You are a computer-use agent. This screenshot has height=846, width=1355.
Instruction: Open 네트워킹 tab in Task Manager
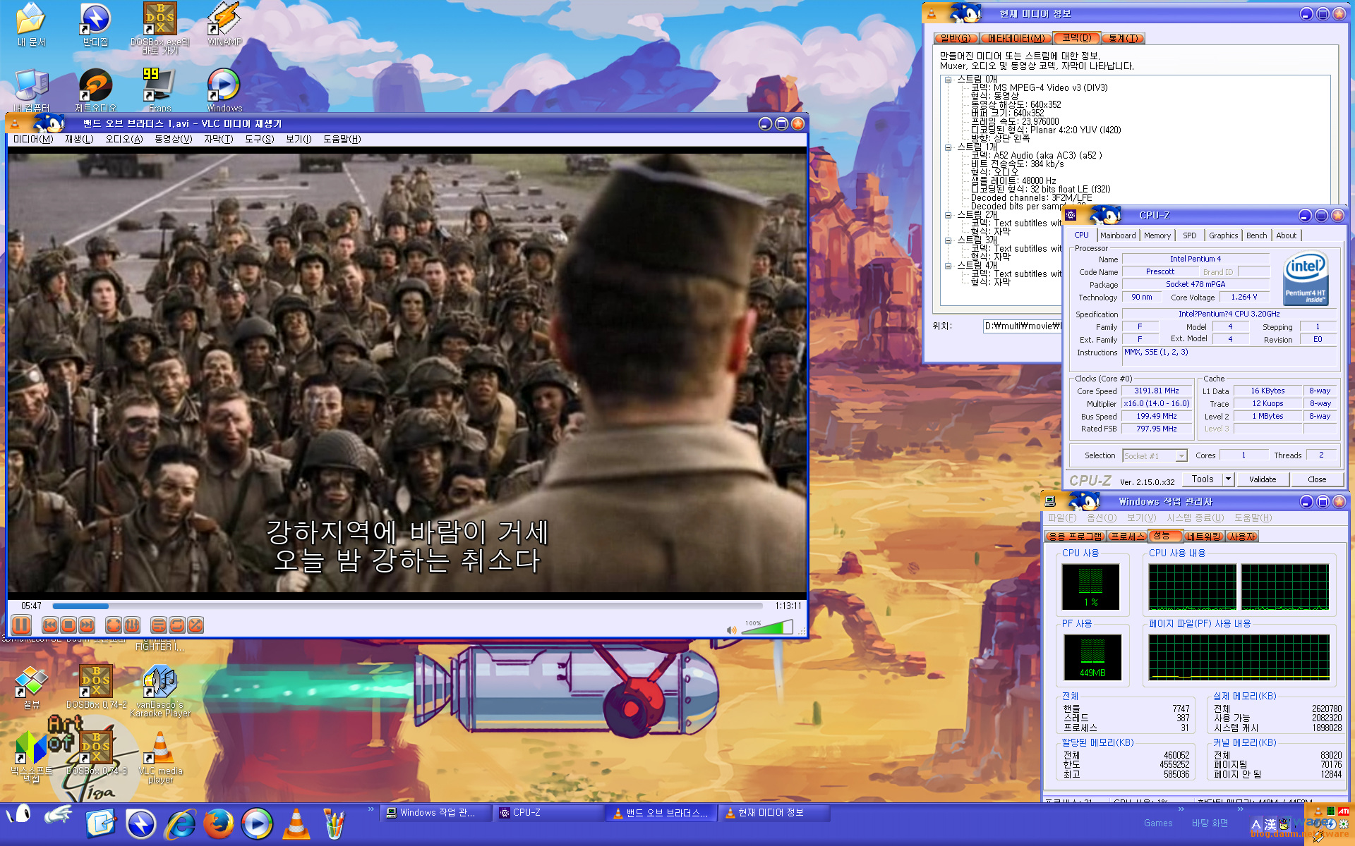[x=1204, y=537]
